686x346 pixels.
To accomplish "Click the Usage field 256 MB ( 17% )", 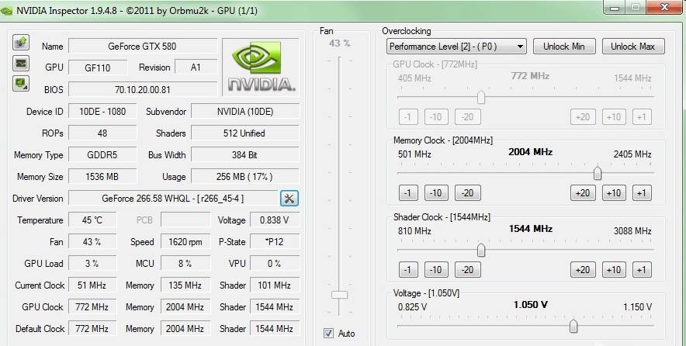I will click(x=245, y=177).
